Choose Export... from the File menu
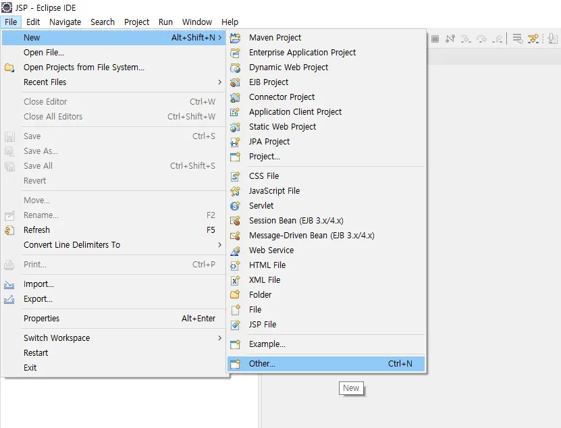The image size is (561, 428). [114, 299]
